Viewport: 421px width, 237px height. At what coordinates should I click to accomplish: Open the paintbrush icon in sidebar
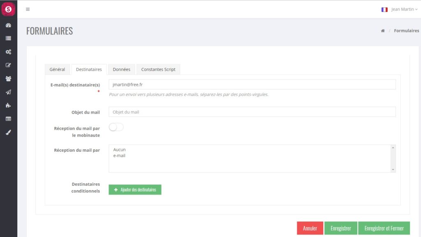click(8, 132)
